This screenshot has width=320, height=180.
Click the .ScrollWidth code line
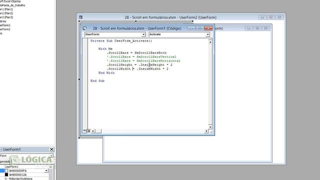tap(137, 69)
